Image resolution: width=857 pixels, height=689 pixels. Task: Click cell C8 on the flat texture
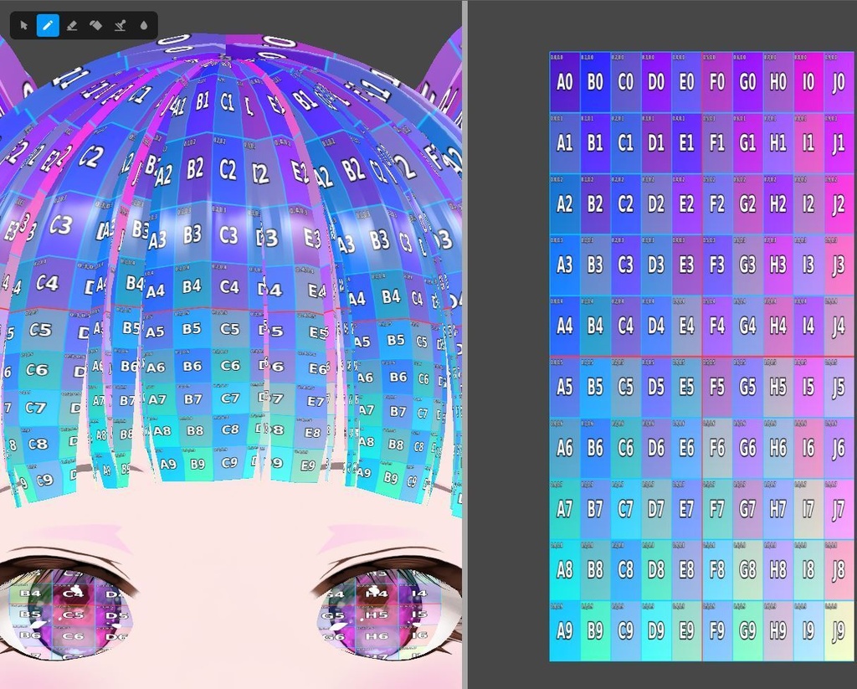click(x=626, y=570)
